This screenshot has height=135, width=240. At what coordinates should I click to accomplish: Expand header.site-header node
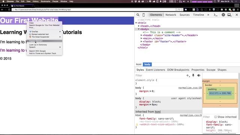[141, 35]
